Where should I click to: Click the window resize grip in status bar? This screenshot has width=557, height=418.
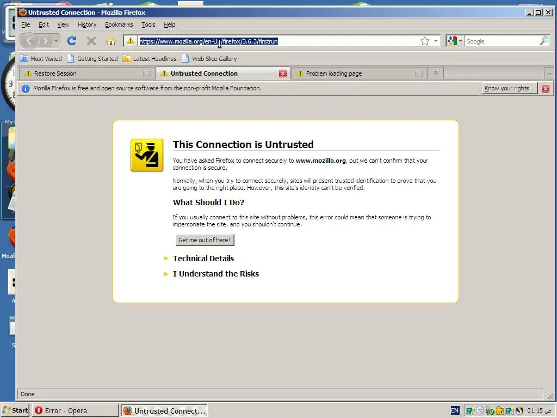click(x=550, y=396)
